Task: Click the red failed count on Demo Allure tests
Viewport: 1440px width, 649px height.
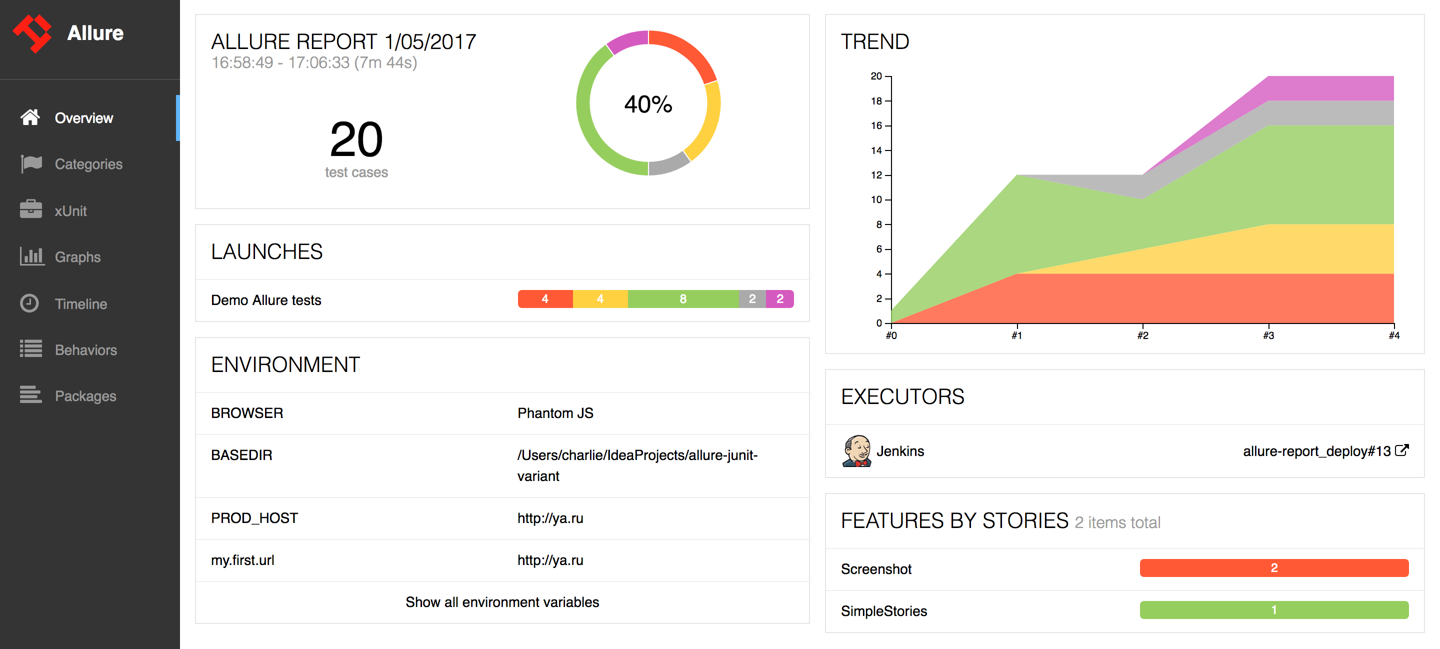Action: pyautogui.click(x=544, y=299)
